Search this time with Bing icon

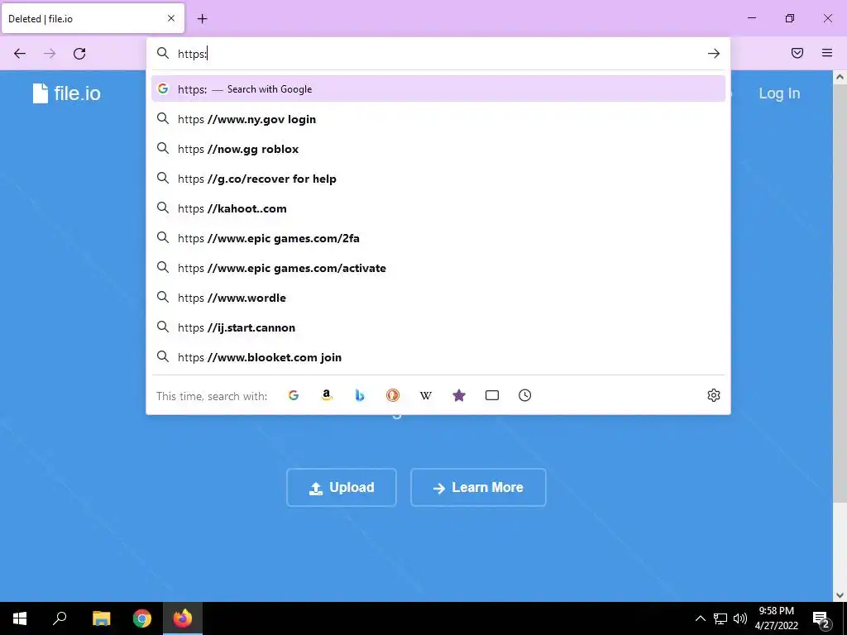tap(360, 395)
